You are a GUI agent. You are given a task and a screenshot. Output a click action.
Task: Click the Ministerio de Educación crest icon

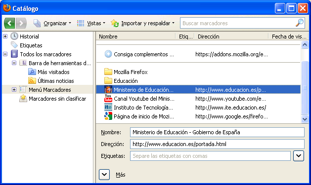tap(108, 90)
